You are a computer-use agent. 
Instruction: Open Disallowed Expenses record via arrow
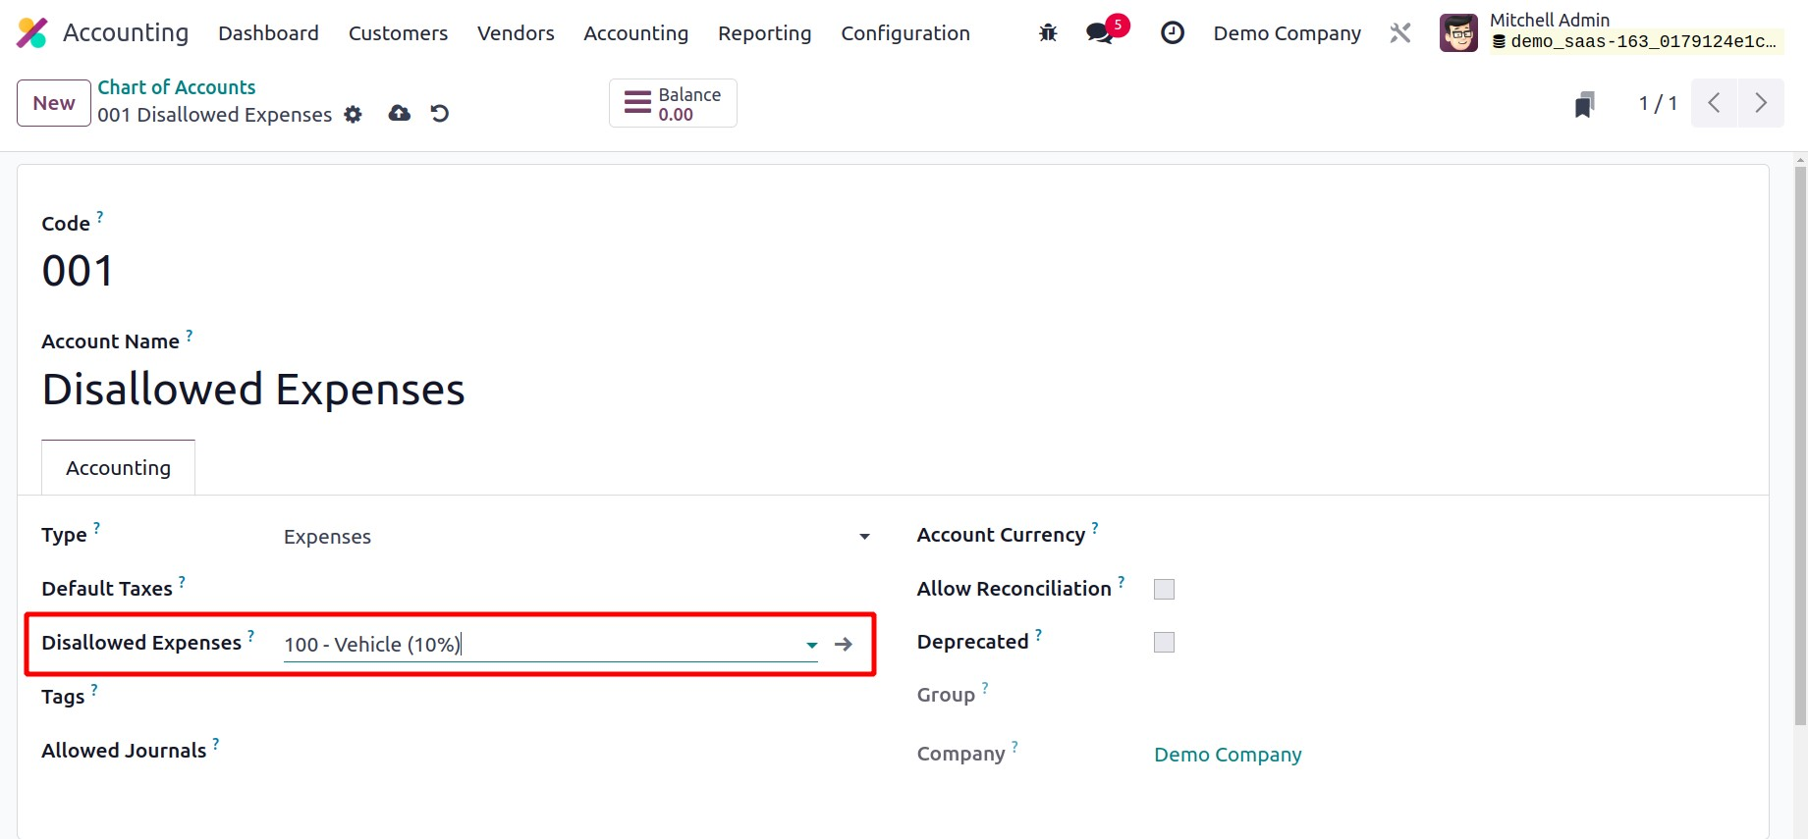(x=843, y=645)
